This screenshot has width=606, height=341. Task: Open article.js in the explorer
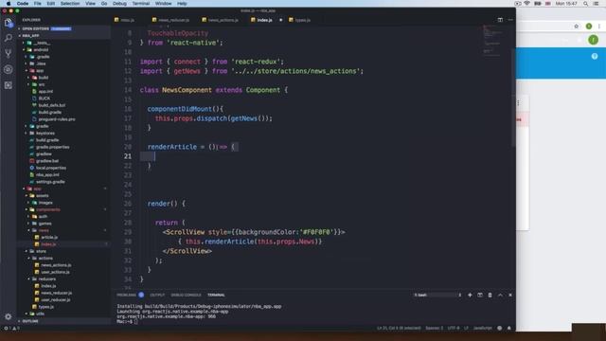pyautogui.click(x=49, y=238)
